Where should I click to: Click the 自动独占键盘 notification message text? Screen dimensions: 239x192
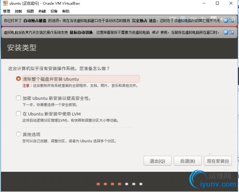click(x=112, y=21)
